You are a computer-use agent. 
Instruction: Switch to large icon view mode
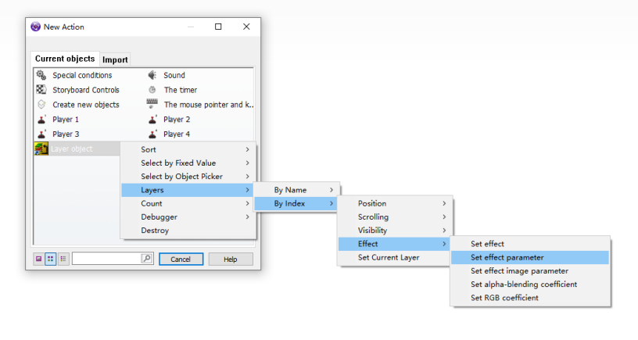pos(38,259)
